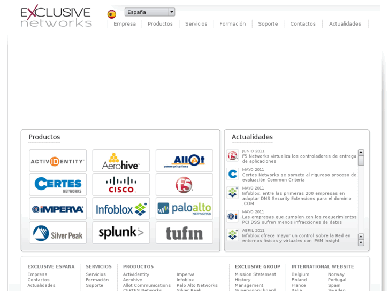
Task: Open the Palo Alto Networks logo
Action: click(x=184, y=209)
